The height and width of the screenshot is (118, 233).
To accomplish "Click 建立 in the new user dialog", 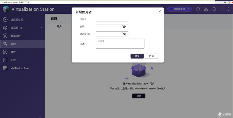I will coord(137,56).
